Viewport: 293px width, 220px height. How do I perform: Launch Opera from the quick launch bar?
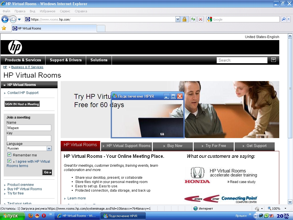tap(44, 216)
